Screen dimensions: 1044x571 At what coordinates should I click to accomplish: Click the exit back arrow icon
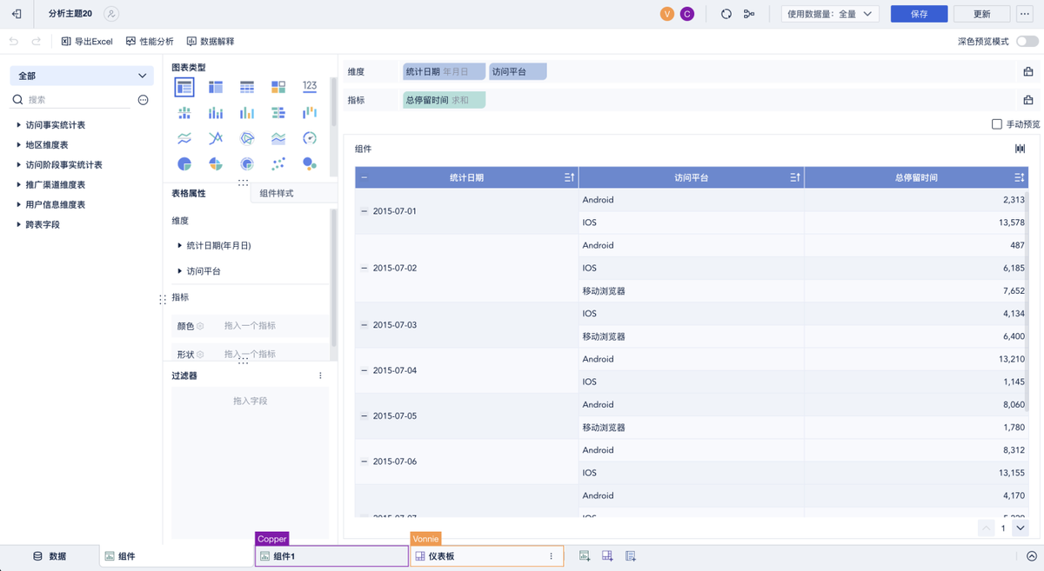(17, 14)
